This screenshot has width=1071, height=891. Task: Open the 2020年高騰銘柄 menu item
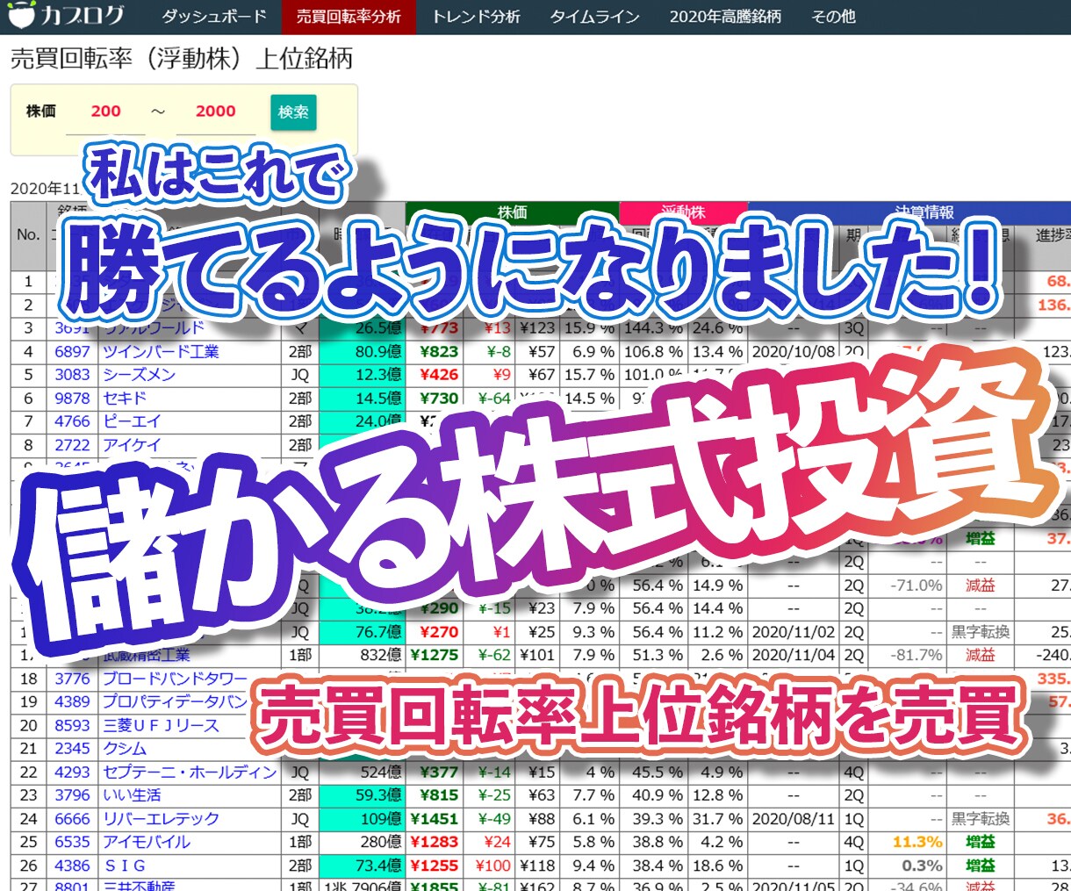point(725,17)
